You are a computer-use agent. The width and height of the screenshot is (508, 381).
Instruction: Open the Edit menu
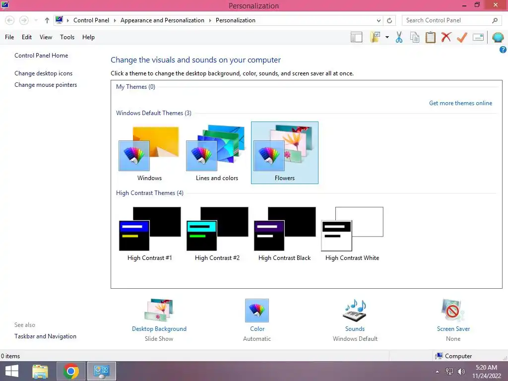27,37
